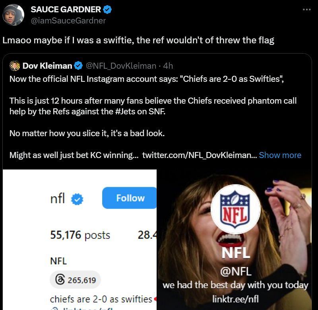This screenshot has width=318, height=310.
Task: Click the 55,176 posts count
Action: point(80,235)
